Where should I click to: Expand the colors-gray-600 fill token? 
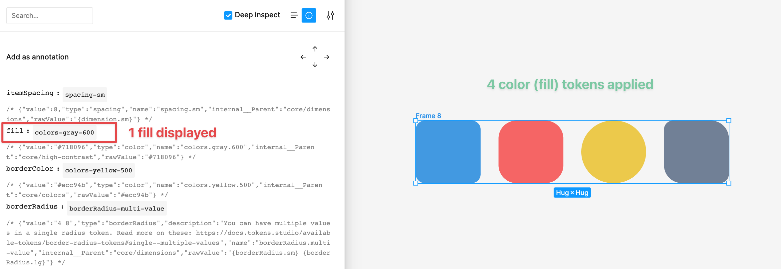coord(64,132)
